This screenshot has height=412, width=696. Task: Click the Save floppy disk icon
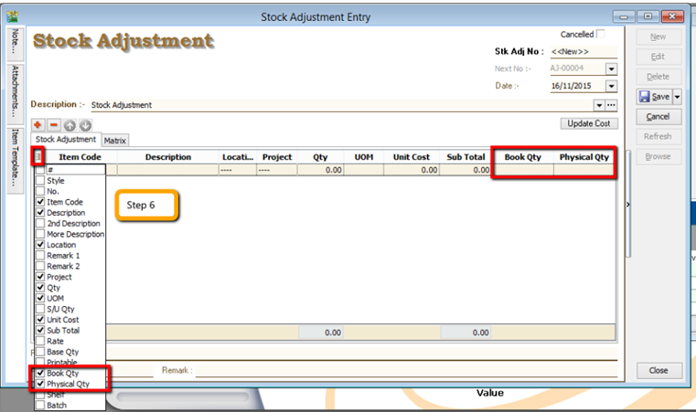[x=645, y=97]
